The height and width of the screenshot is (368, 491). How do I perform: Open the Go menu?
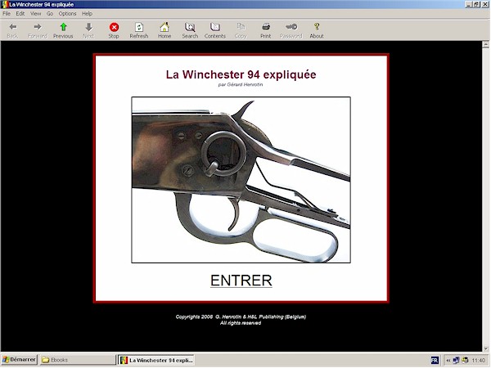50,13
